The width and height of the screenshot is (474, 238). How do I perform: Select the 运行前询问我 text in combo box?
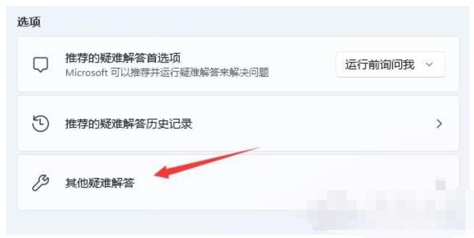pyautogui.click(x=380, y=64)
